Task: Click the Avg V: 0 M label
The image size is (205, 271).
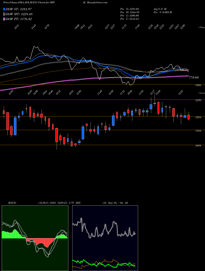Action: tap(159, 9)
